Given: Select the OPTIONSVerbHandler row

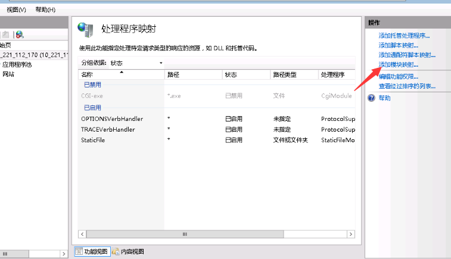Looking at the screenshot, I should (217, 118).
